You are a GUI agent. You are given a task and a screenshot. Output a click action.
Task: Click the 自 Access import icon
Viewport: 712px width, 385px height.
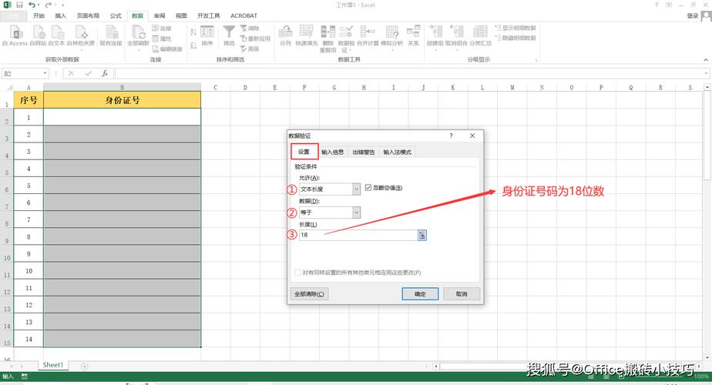point(14,33)
